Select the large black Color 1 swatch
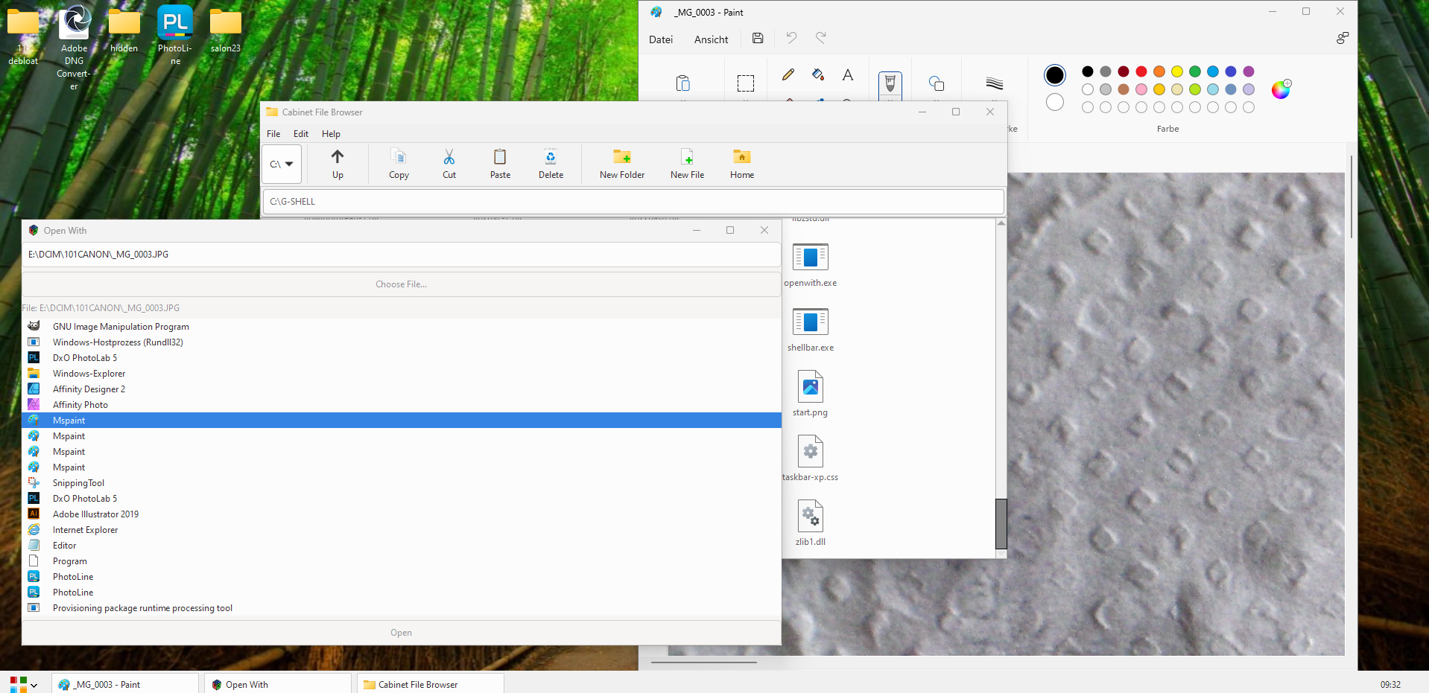 point(1055,75)
